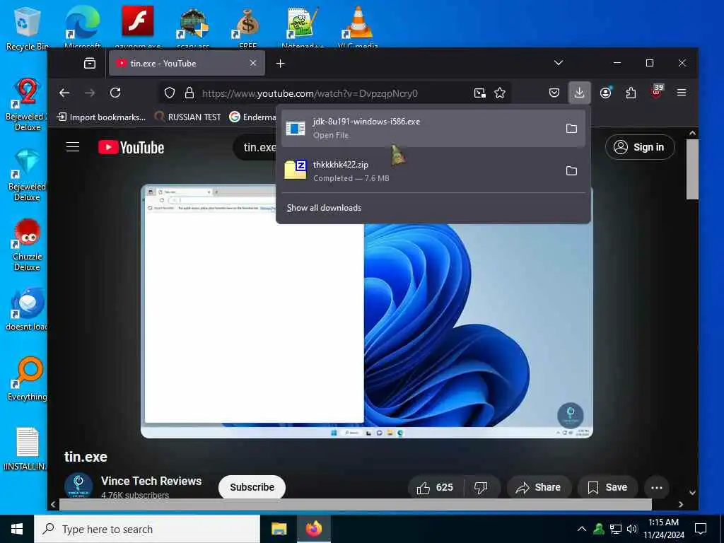Toggle the Firefox downloads toolbar button
724x543 pixels.
[580, 93]
